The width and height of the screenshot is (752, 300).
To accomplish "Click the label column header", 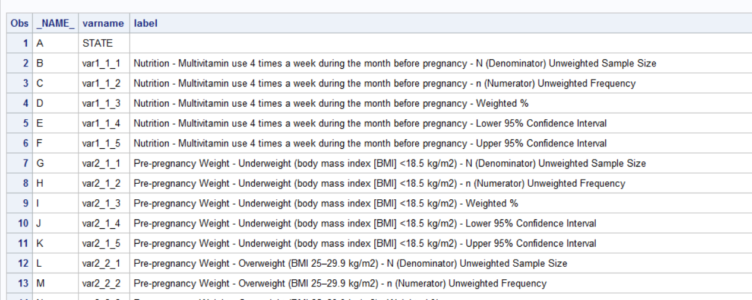I will point(146,23).
